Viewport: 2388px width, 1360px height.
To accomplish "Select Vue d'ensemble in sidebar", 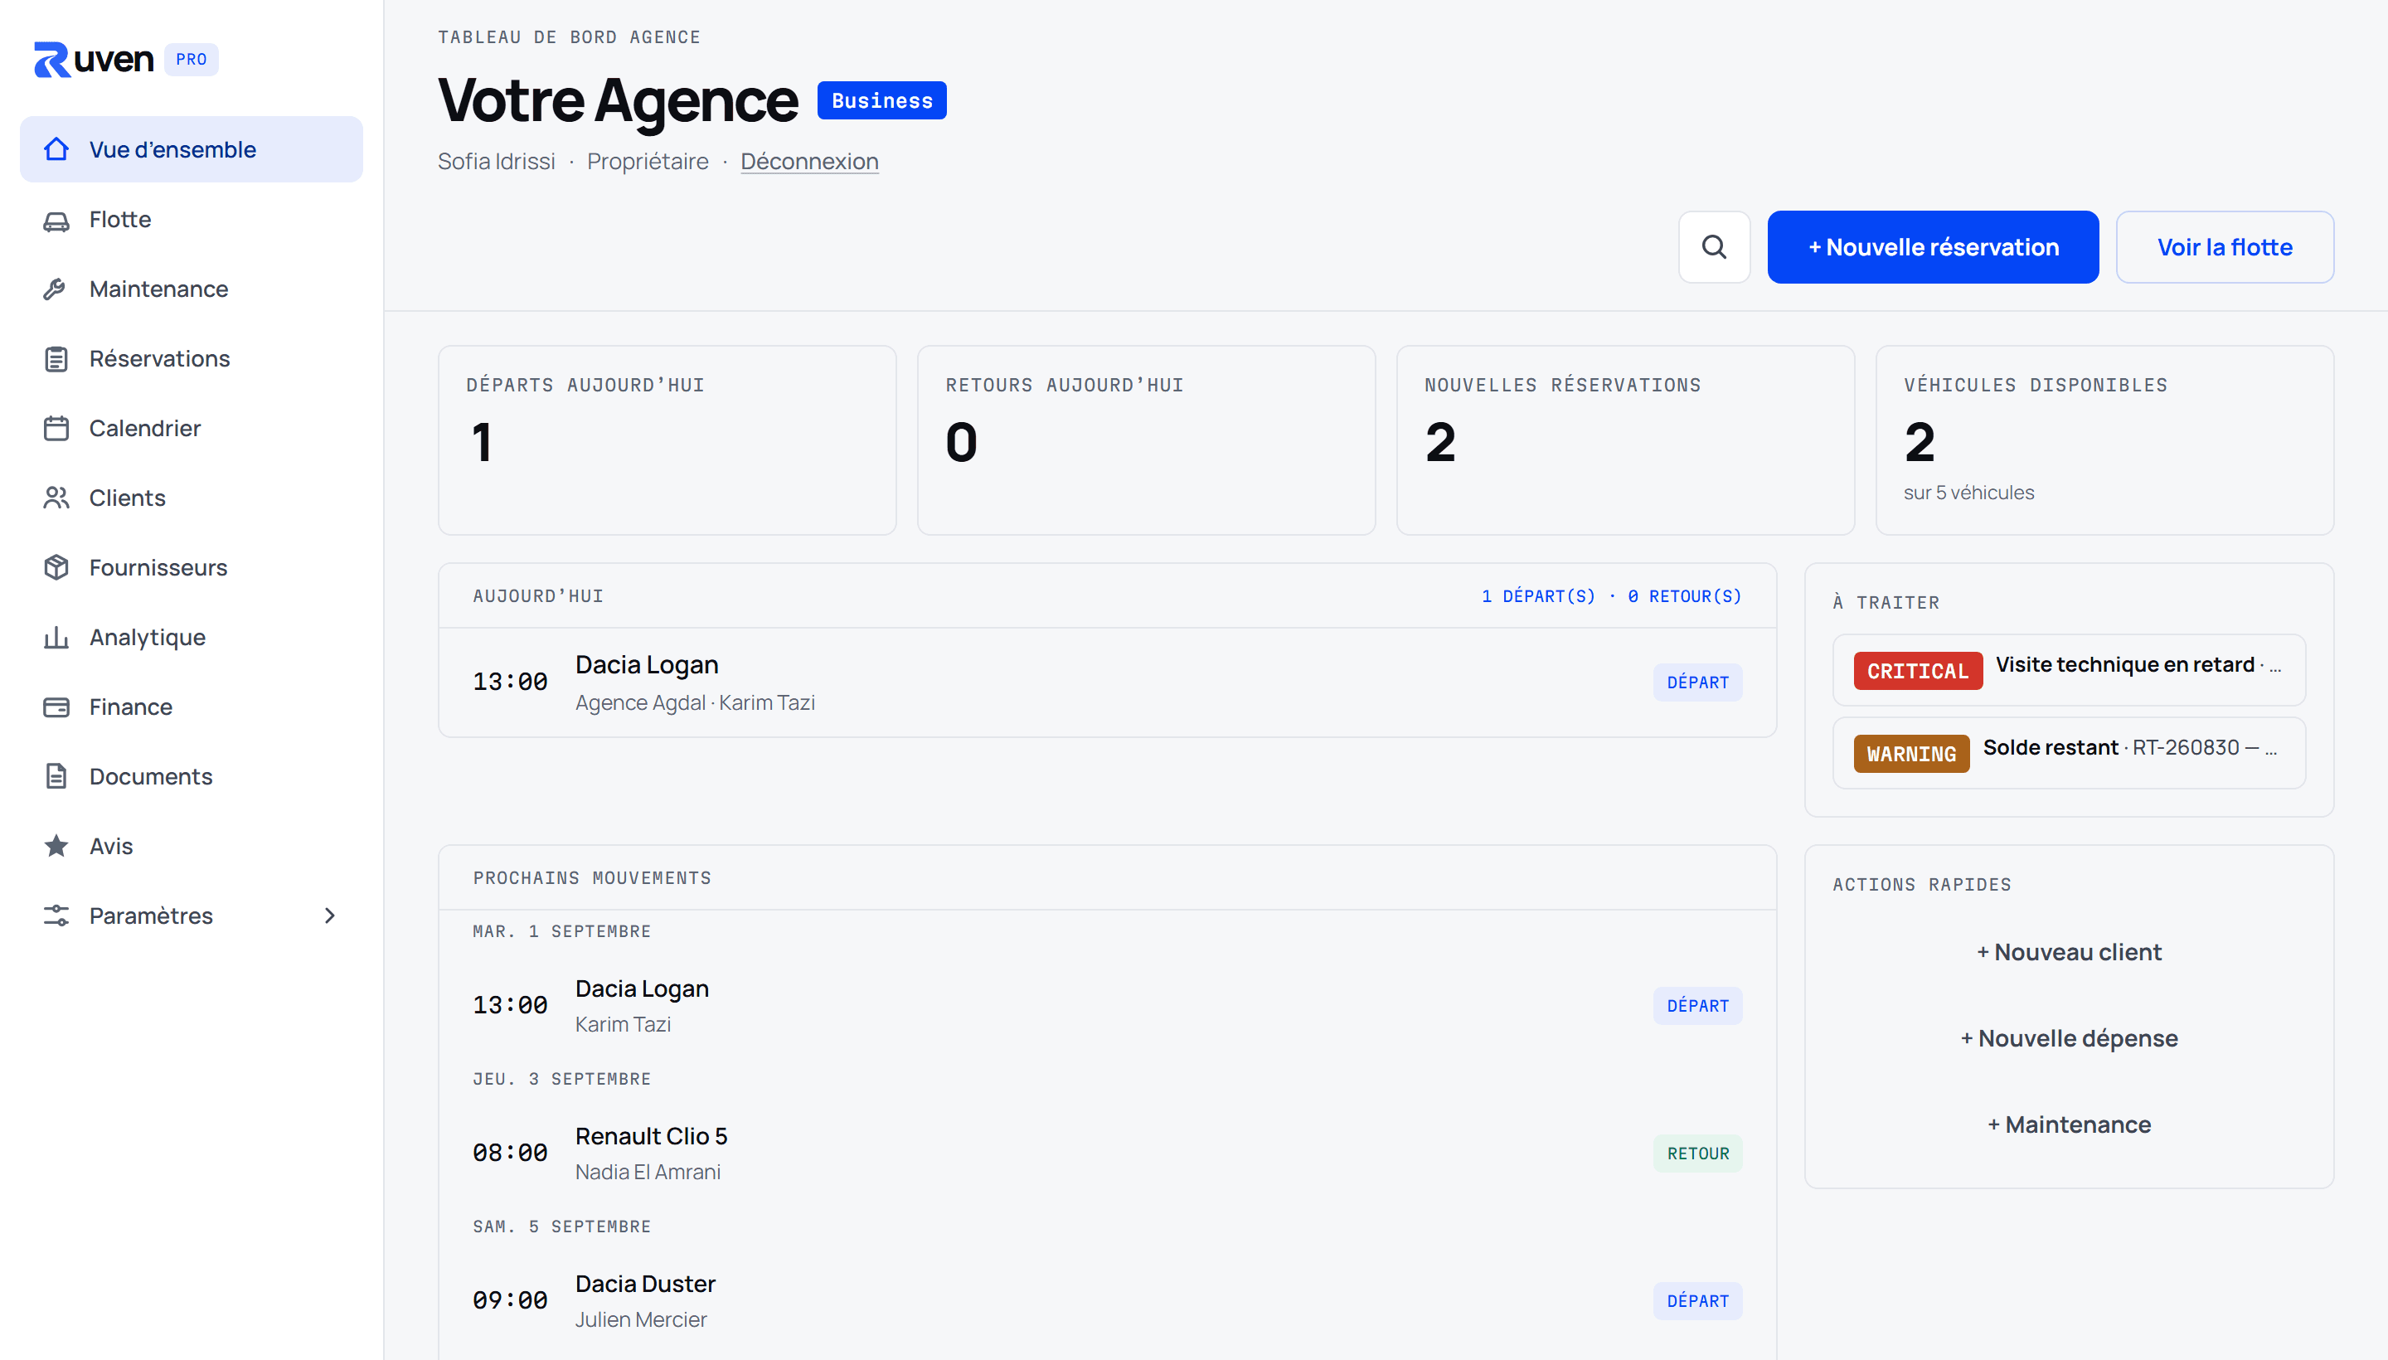I will [x=192, y=149].
